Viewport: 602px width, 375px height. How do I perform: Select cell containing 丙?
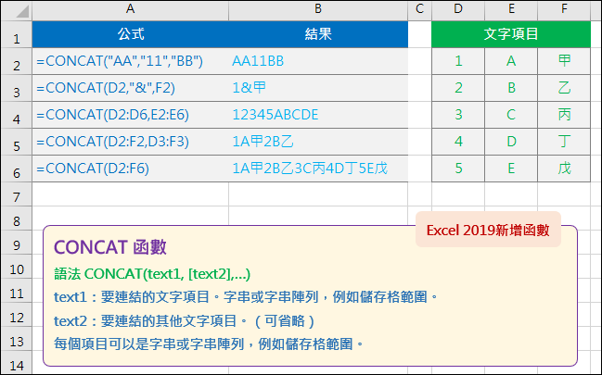[x=564, y=115]
